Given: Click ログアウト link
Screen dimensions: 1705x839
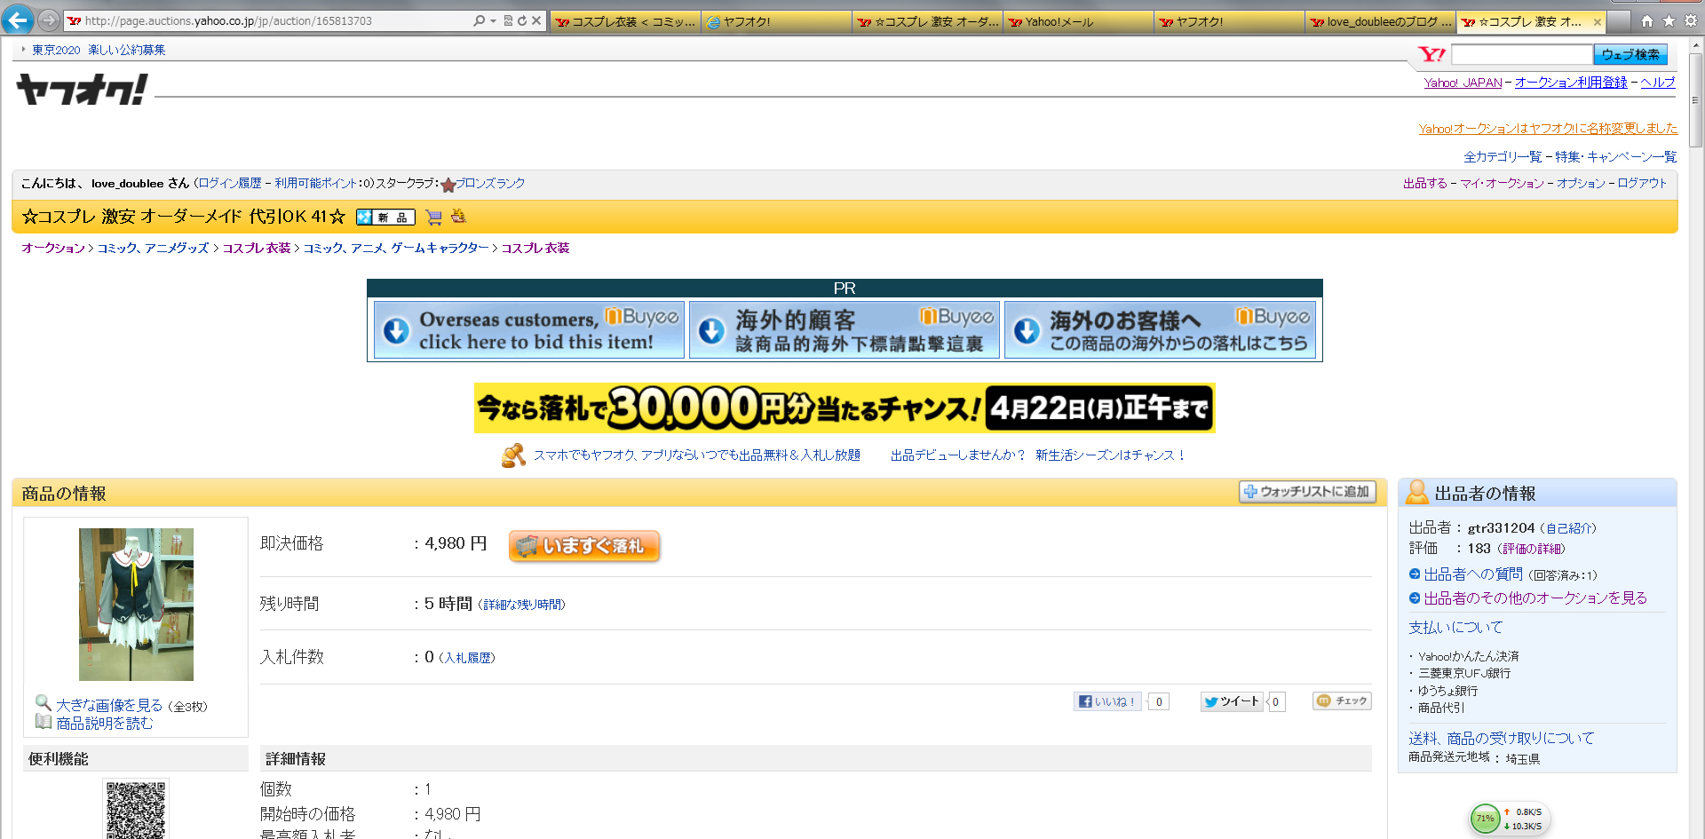Looking at the screenshot, I should [1642, 183].
